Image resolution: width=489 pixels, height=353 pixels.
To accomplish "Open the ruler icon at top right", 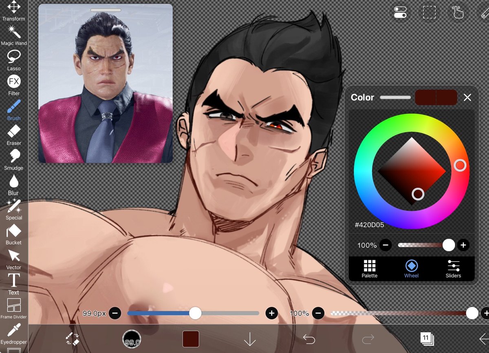I will click(x=485, y=12).
